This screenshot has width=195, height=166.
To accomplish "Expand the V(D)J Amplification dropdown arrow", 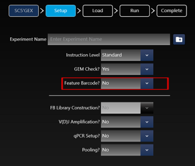I will click(147, 122).
